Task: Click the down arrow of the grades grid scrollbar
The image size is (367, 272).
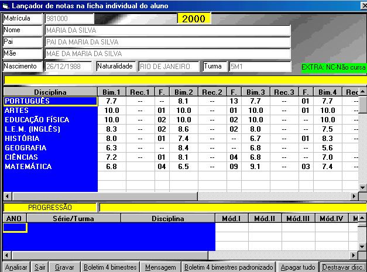Action: pos(362,187)
